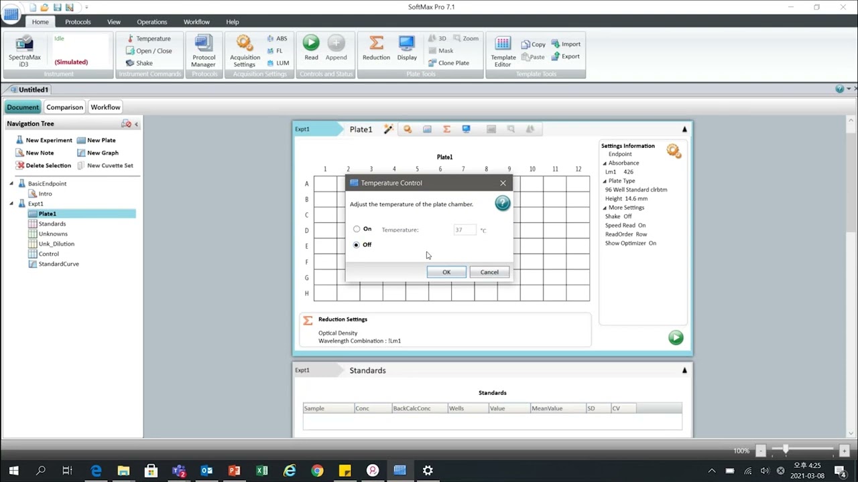Collapse the More Settings group
Viewport: 858px width, 482px height.
605,208
